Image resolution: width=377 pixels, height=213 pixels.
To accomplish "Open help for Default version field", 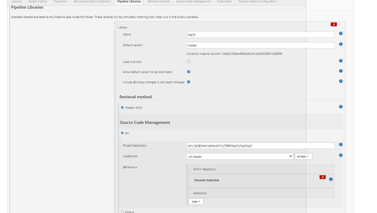I will [x=341, y=44].
